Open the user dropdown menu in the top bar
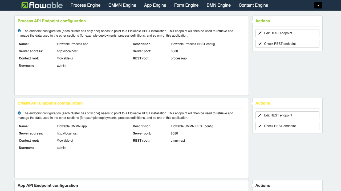The height and width of the screenshot is (191, 341). pos(318,5)
